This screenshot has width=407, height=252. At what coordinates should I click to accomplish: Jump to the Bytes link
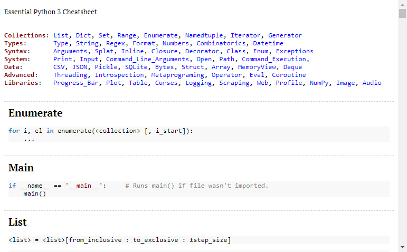point(164,67)
